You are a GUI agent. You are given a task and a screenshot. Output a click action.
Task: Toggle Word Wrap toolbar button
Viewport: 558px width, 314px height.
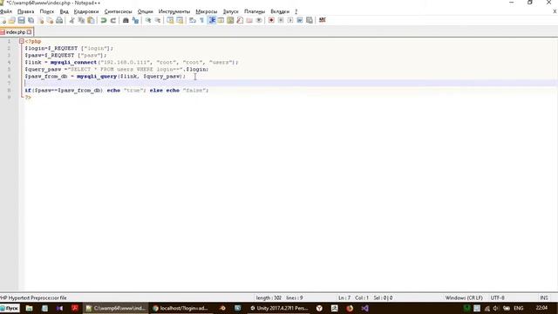(193, 20)
